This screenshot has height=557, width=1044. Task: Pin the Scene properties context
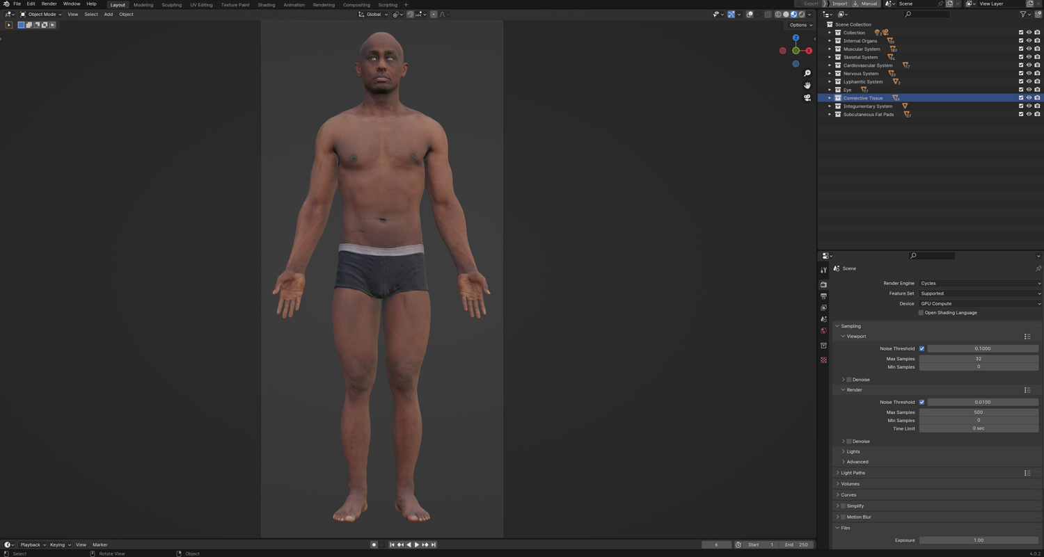(1038, 268)
